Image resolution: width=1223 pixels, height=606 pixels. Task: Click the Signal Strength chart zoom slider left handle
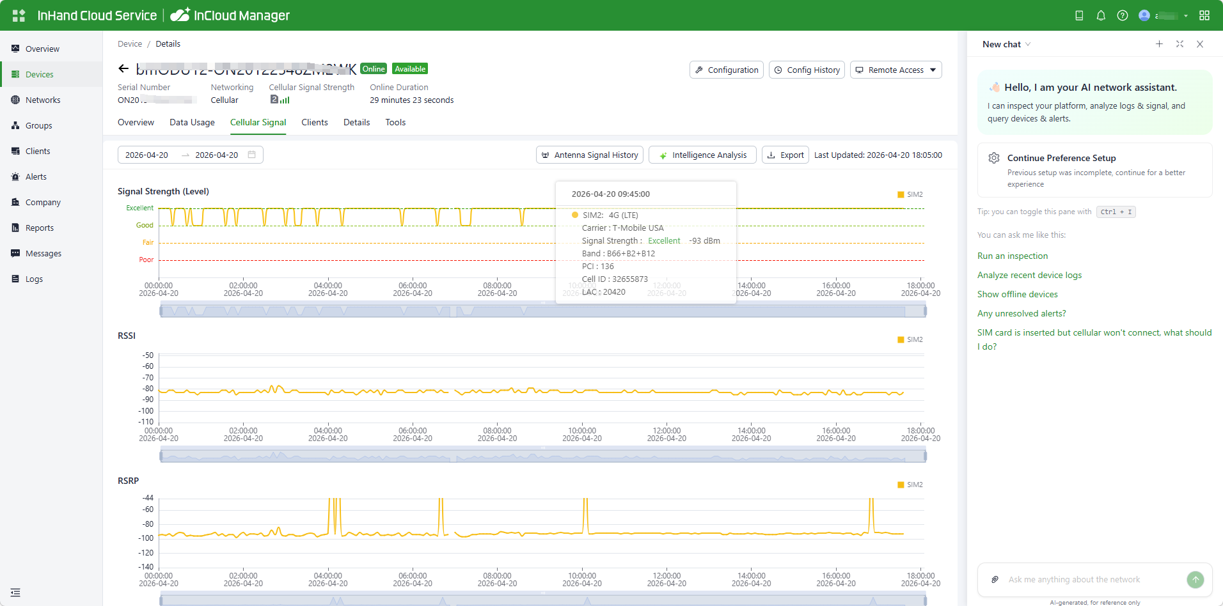tap(161, 311)
